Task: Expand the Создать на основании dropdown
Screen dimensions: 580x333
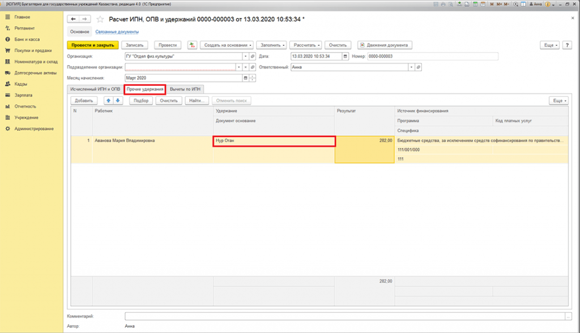Action: click(226, 45)
